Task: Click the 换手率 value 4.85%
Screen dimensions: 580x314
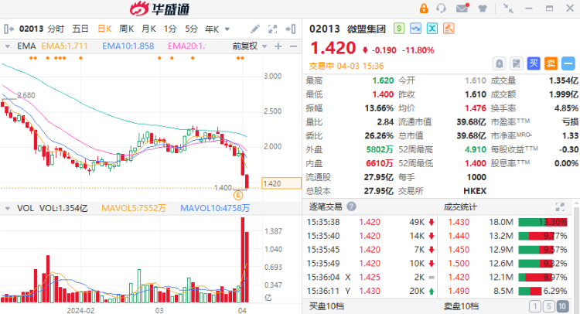Action: pos(566,108)
